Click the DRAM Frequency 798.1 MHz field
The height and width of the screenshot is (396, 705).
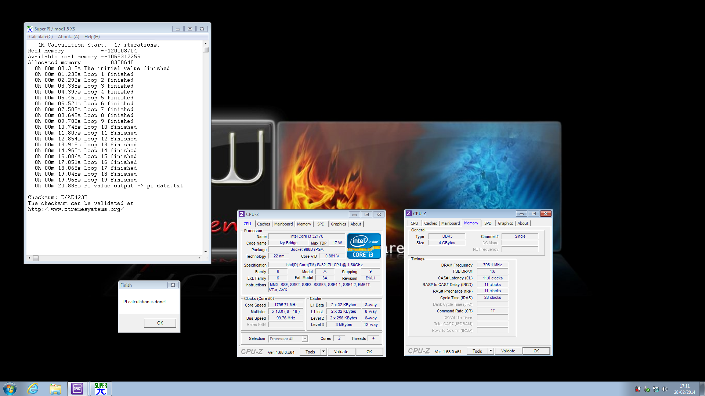point(492,265)
